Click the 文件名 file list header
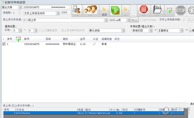This screenshot has width=194, height=118. (20, 110)
